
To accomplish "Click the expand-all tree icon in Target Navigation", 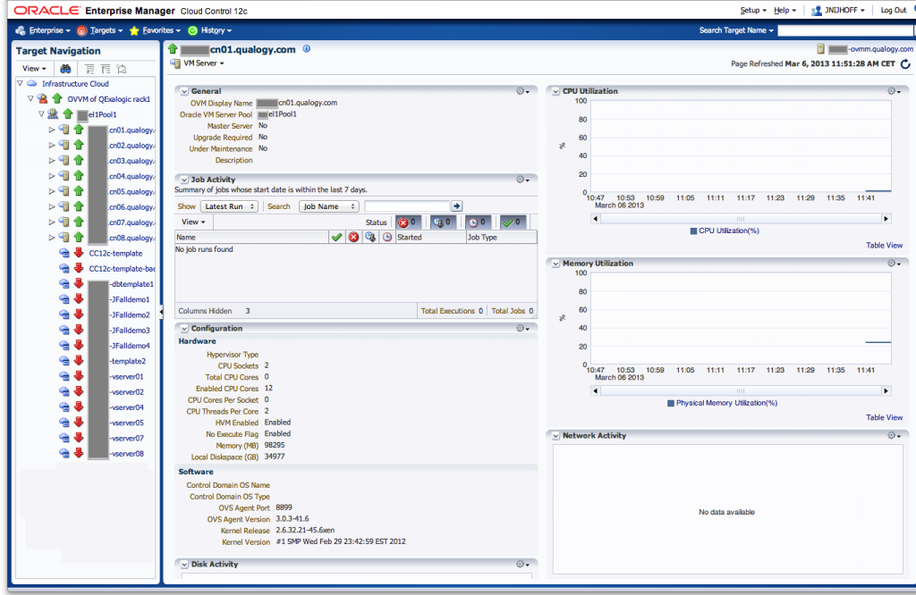I will click(x=89, y=69).
